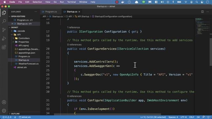Click the Wi-Fi menu bar icon
This screenshot has height=119, width=212.
pyautogui.click(x=186, y=2)
